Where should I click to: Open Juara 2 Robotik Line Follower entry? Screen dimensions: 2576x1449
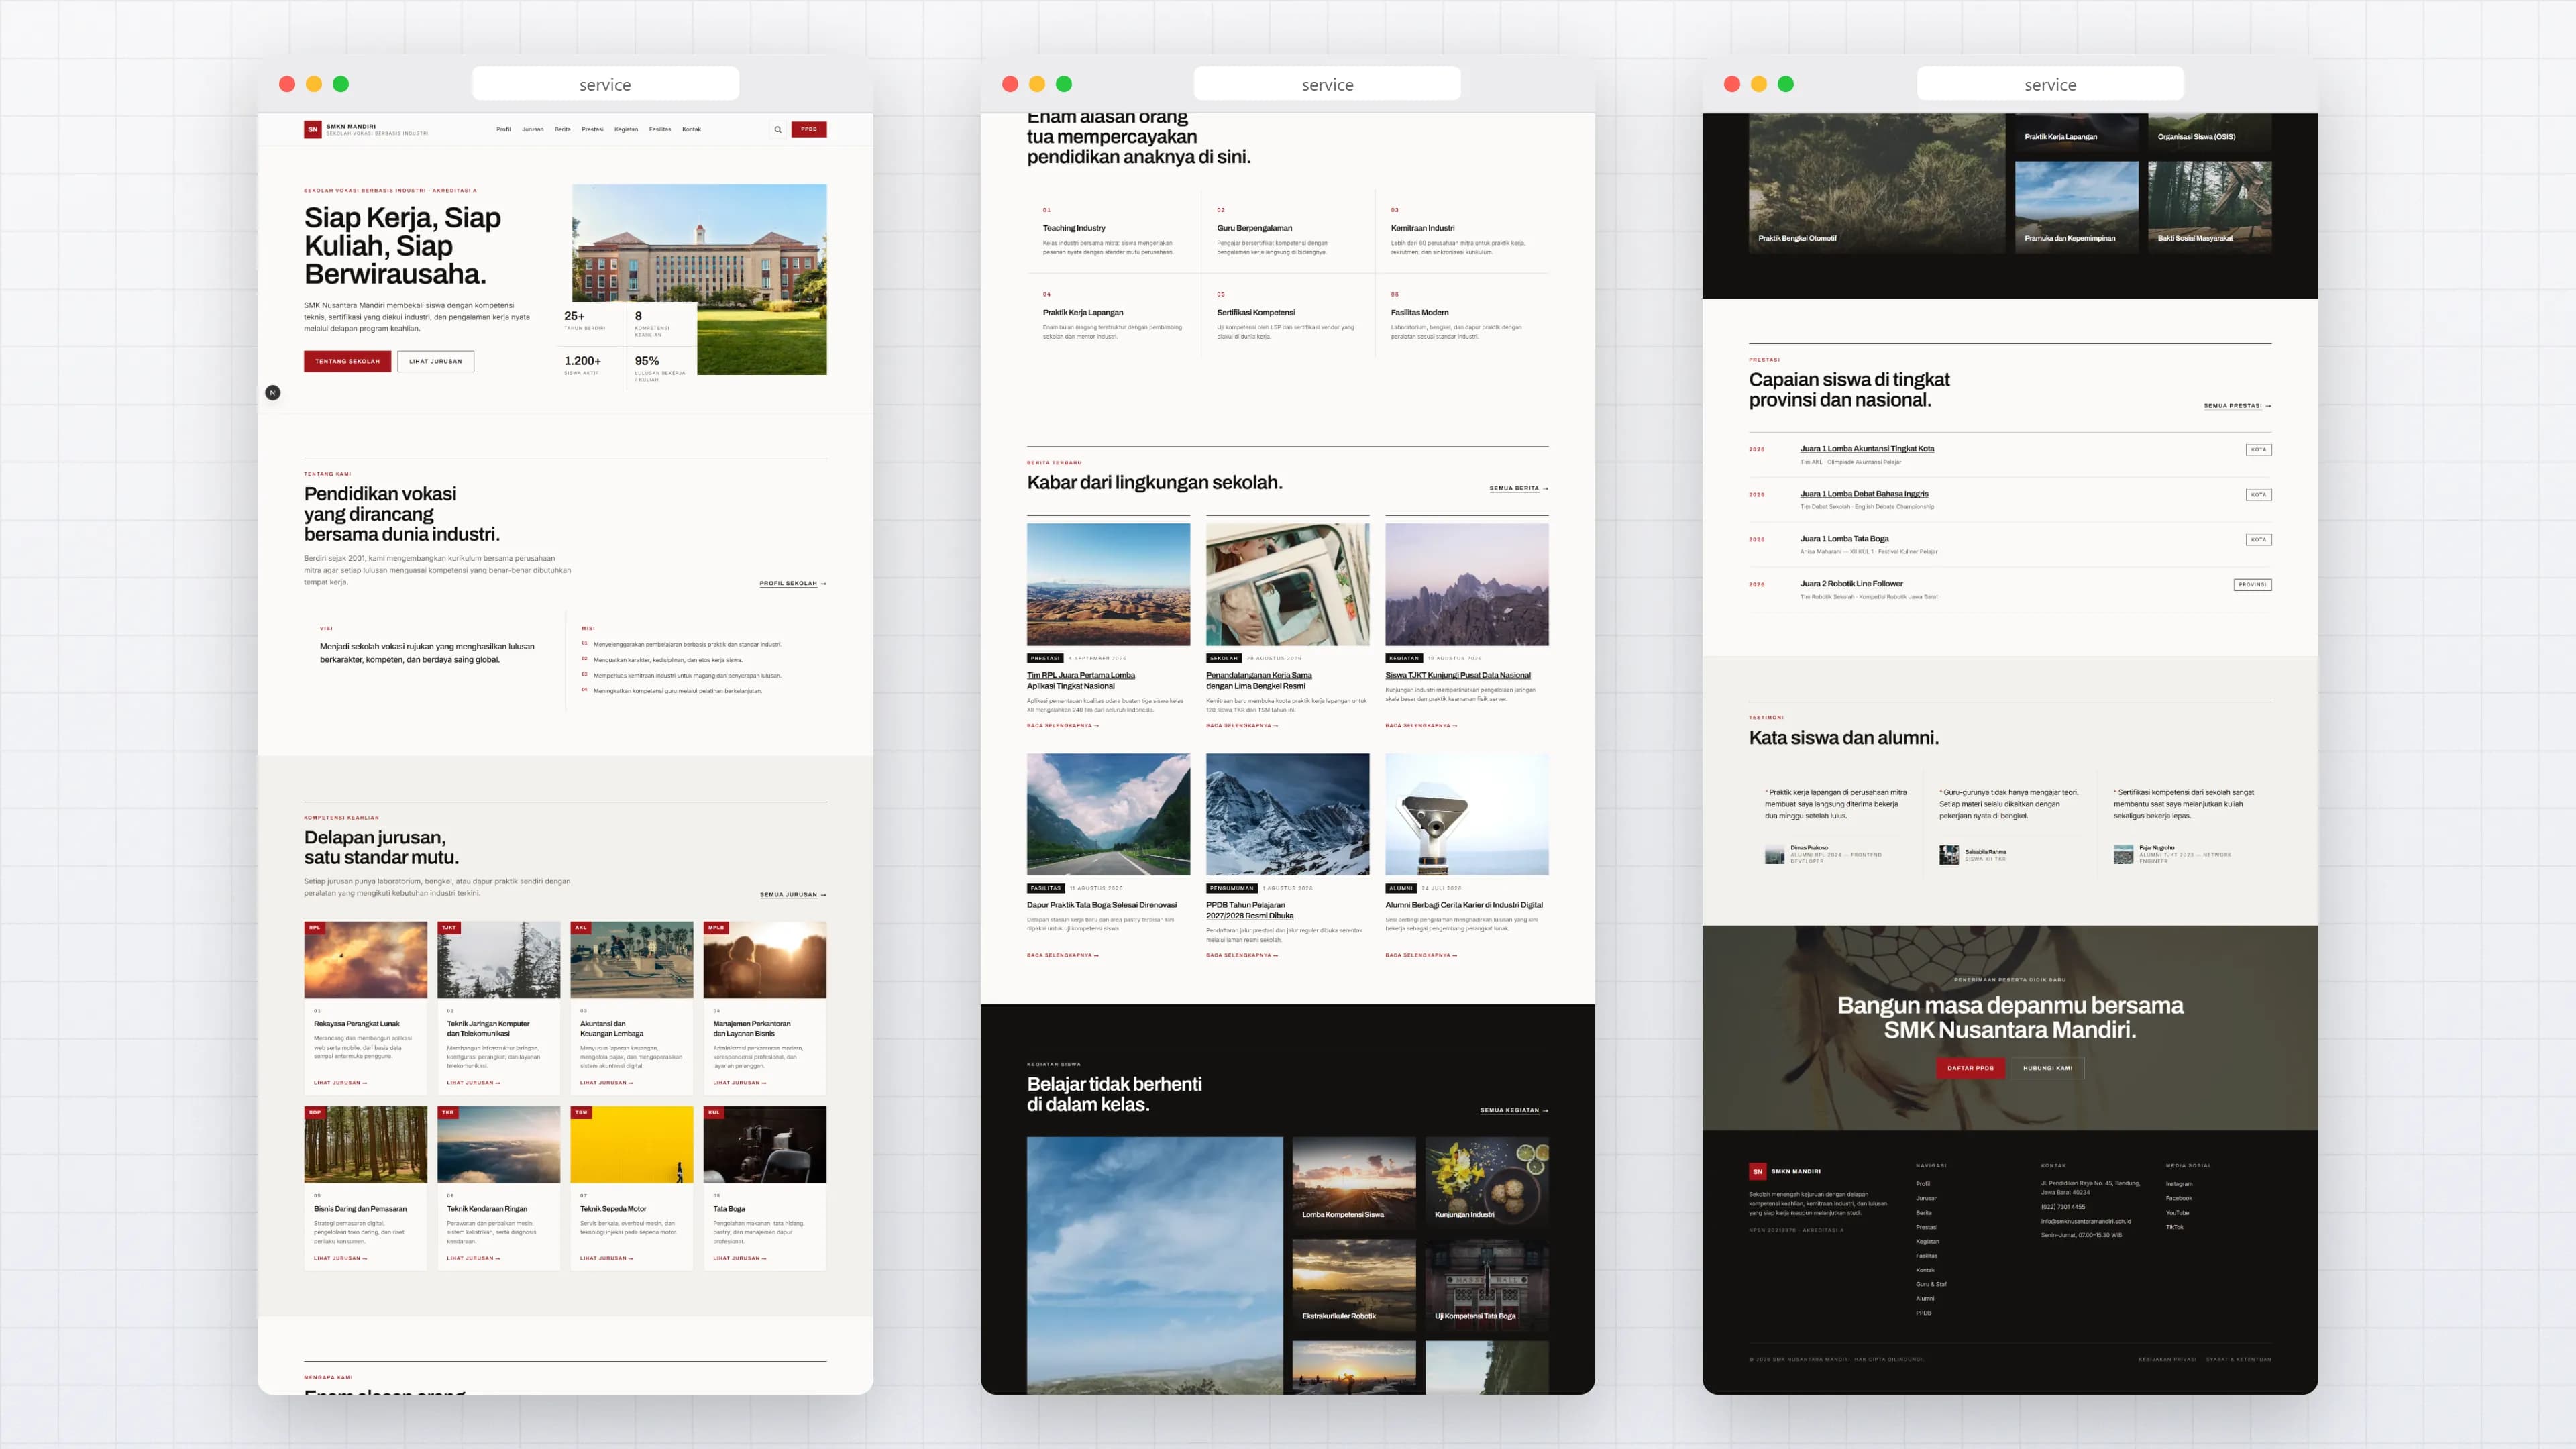tap(1852, 584)
